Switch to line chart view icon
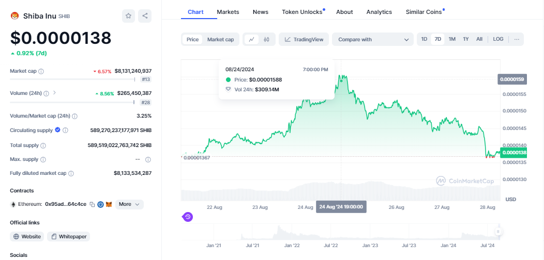 251,40
